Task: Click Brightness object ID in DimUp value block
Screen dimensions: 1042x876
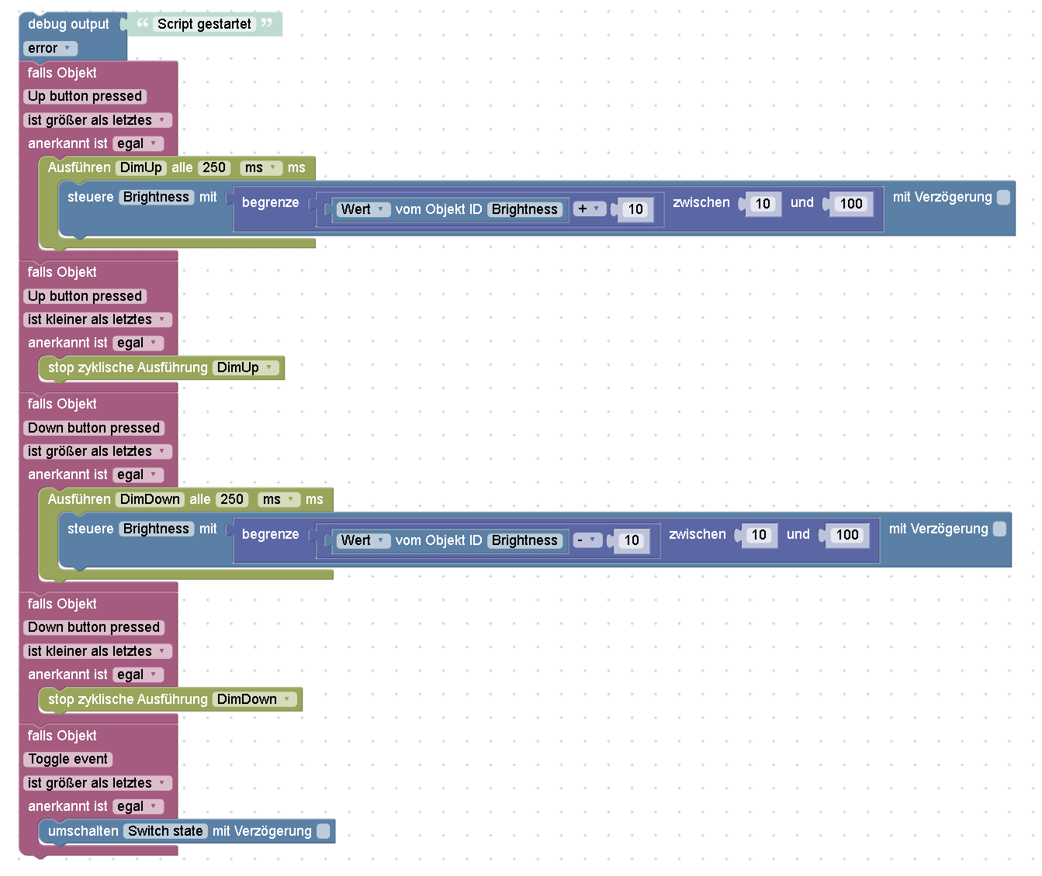Action: click(524, 209)
